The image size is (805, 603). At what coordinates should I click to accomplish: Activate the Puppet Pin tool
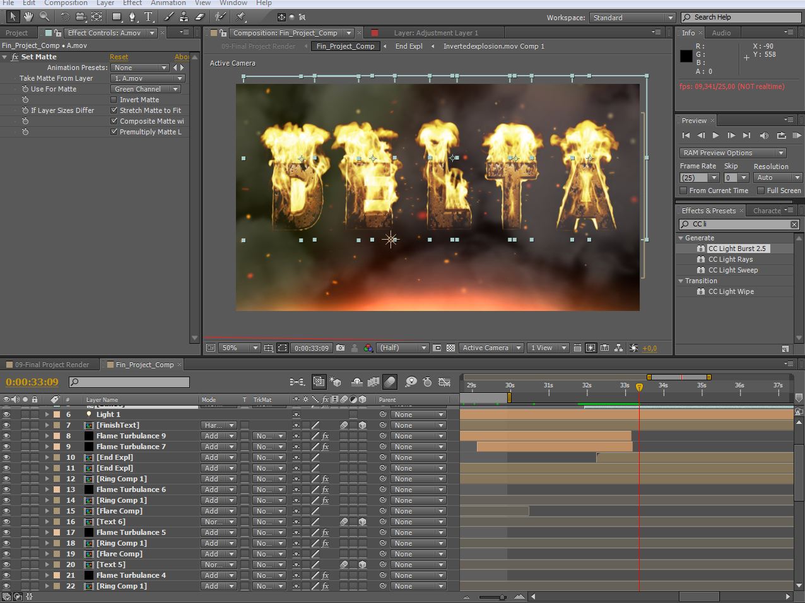[x=242, y=17]
